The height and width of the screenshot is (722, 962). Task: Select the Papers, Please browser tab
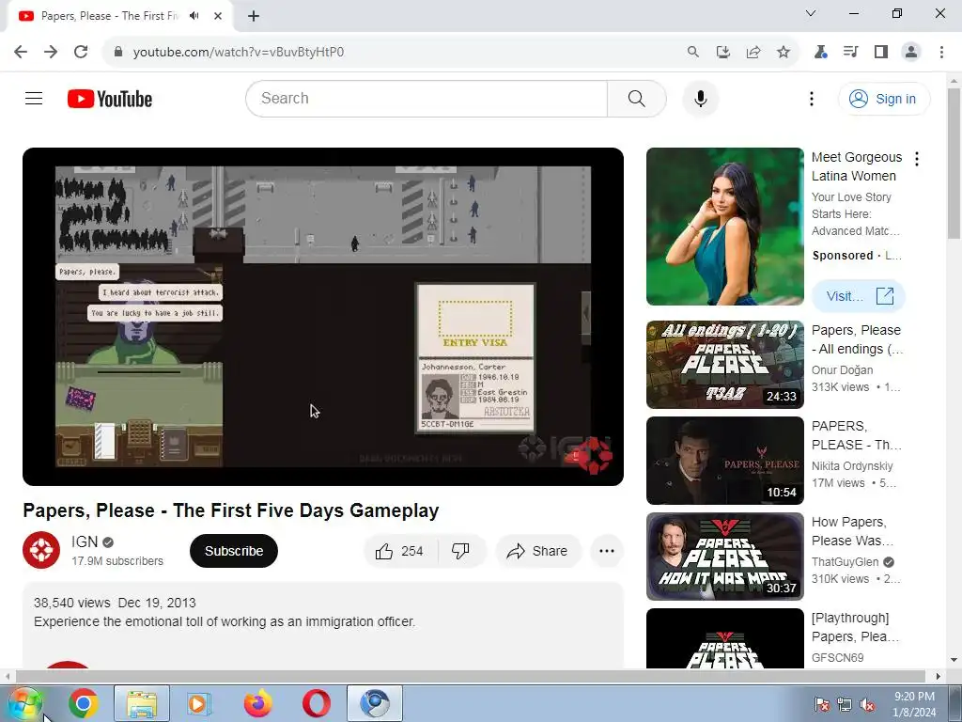click(120, 16)
